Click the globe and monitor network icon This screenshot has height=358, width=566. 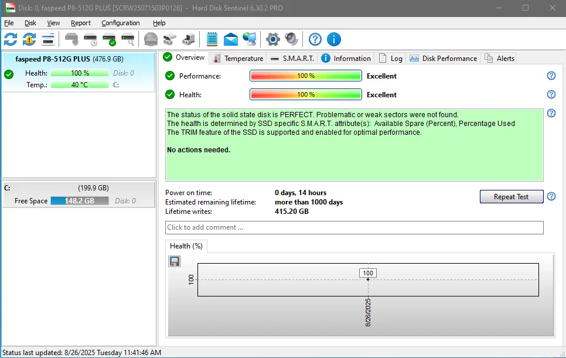point(250,39)
